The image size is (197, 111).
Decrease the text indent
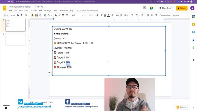148,15
